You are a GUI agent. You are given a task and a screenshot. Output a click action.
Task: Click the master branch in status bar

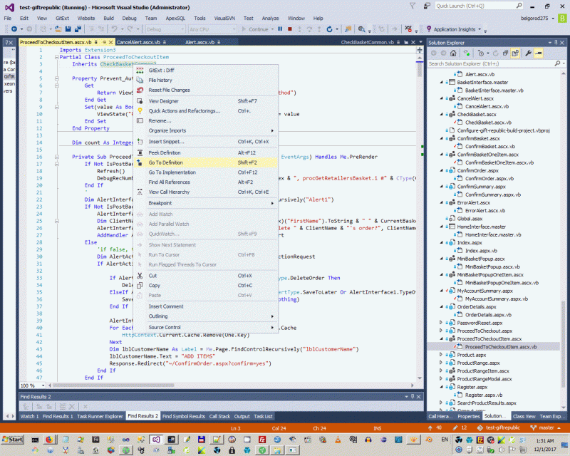point(546,427)
